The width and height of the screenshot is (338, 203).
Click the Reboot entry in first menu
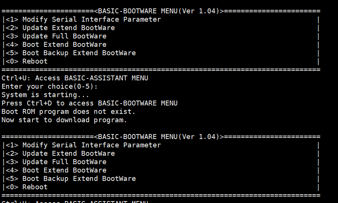(35, 61)
